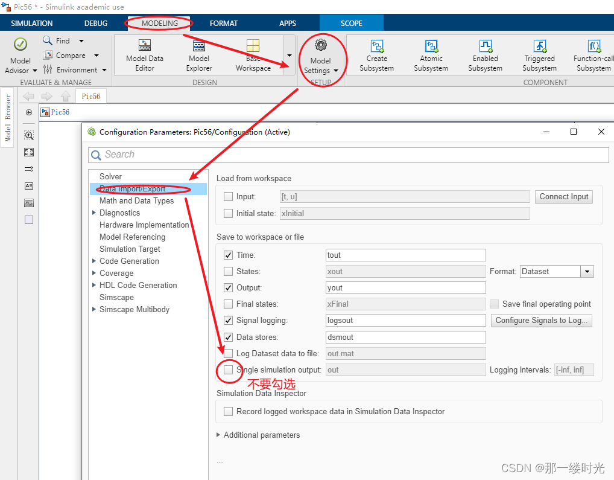Viewport: 614px width, 480px height.
Task: Expand the Coverage tree node
Action: click(x=94, y=273)
